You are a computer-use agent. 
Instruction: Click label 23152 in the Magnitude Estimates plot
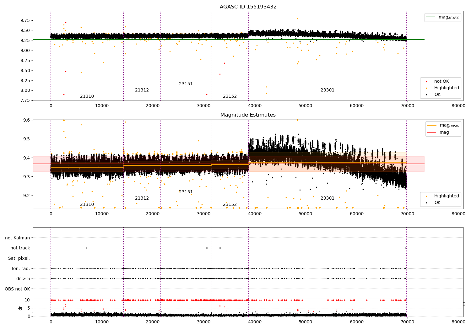pyautogui.click(x=230, y=205)
